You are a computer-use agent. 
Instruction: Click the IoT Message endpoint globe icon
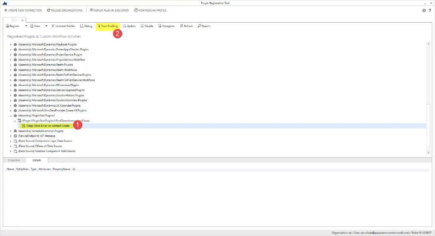pos(15,136)
